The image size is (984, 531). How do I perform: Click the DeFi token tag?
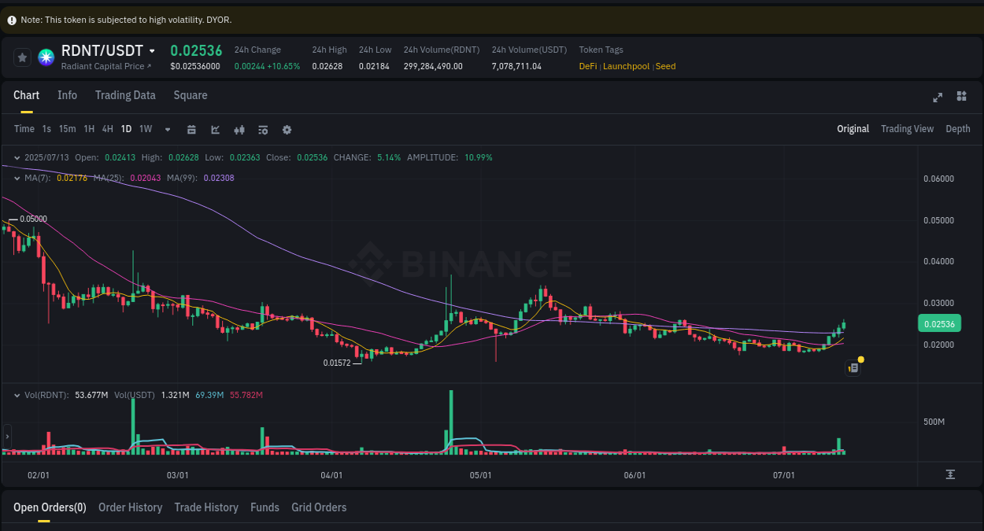pos(587,66)
